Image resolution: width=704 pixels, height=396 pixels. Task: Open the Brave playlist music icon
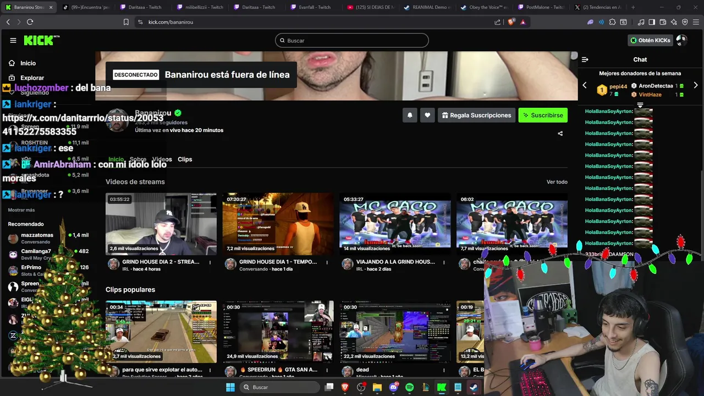coord(641,22)
